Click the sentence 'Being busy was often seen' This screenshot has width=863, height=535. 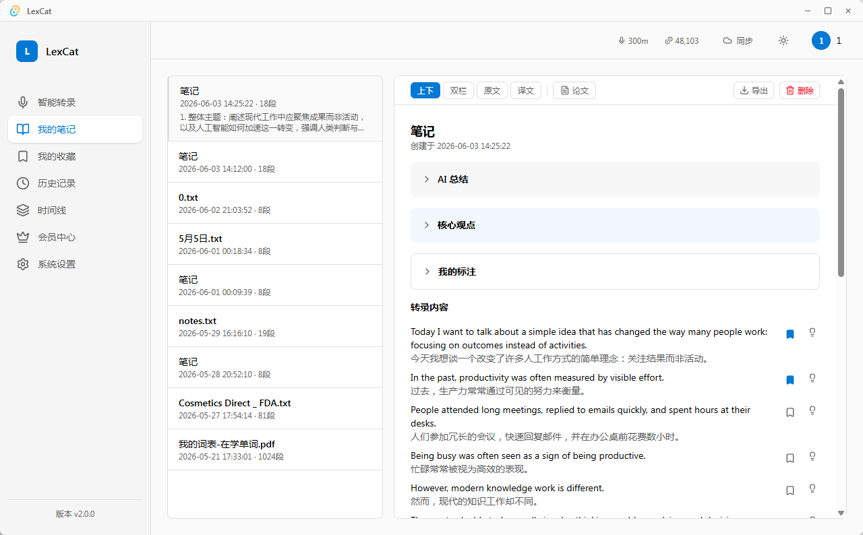(x=528, y=455)
